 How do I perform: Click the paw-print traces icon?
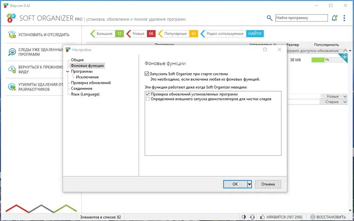point(12,52)
